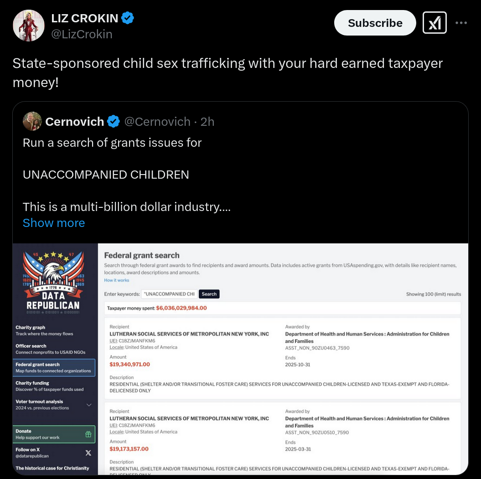
Task: Open the three-dot more options menu
Action: click(x=461, y=23)
